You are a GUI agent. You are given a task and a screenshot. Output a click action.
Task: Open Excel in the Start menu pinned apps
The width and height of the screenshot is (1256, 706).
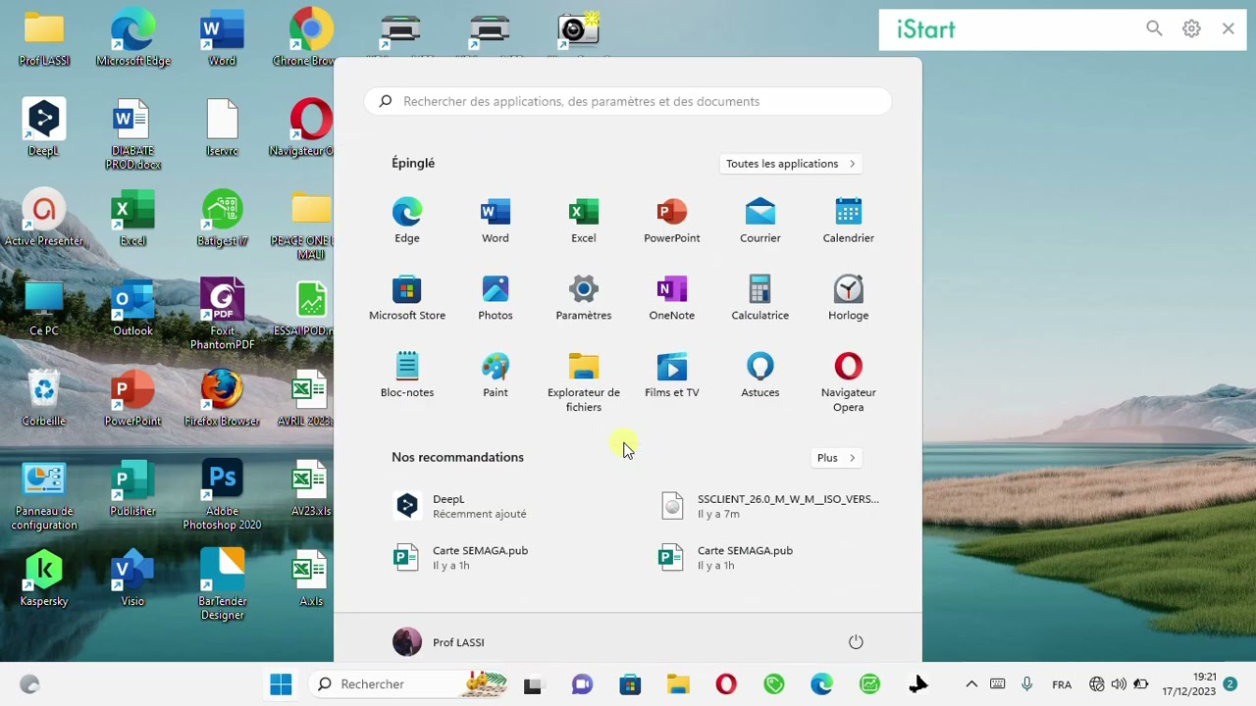coord(583,221)
